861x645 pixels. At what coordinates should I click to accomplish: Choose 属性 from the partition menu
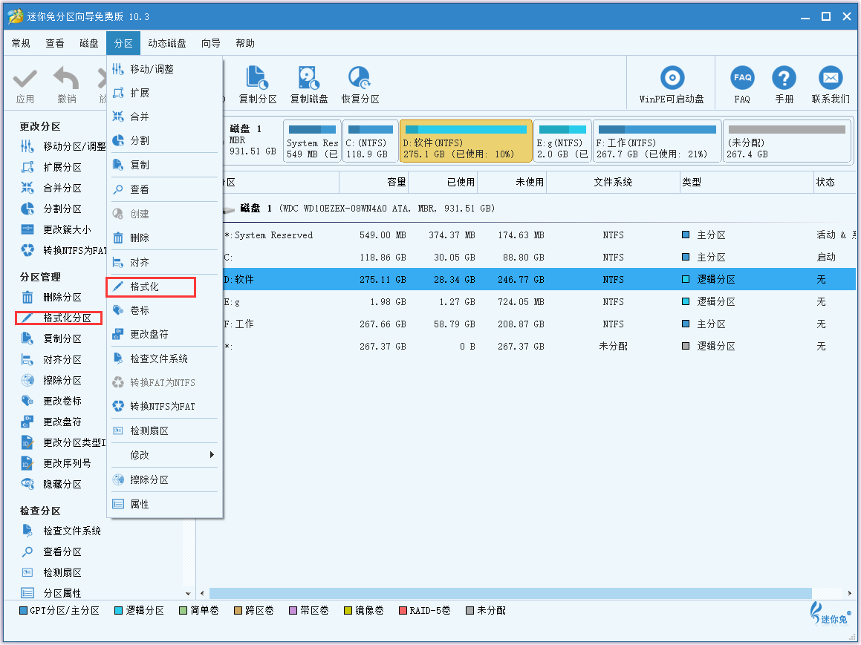point(165,504)
